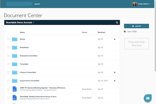The image size is (156, 104).
Task: Check the Boardable Testing Instructions file checkbox
Action: point(9,98)
